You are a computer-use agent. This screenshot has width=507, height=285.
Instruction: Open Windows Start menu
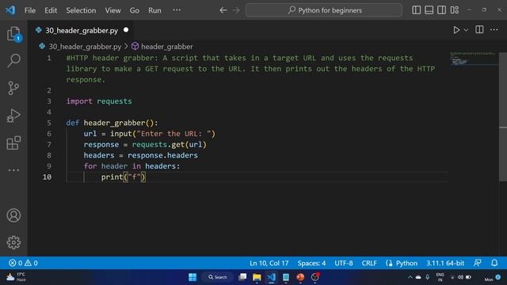pyautogui.click(x=193, y=277)
